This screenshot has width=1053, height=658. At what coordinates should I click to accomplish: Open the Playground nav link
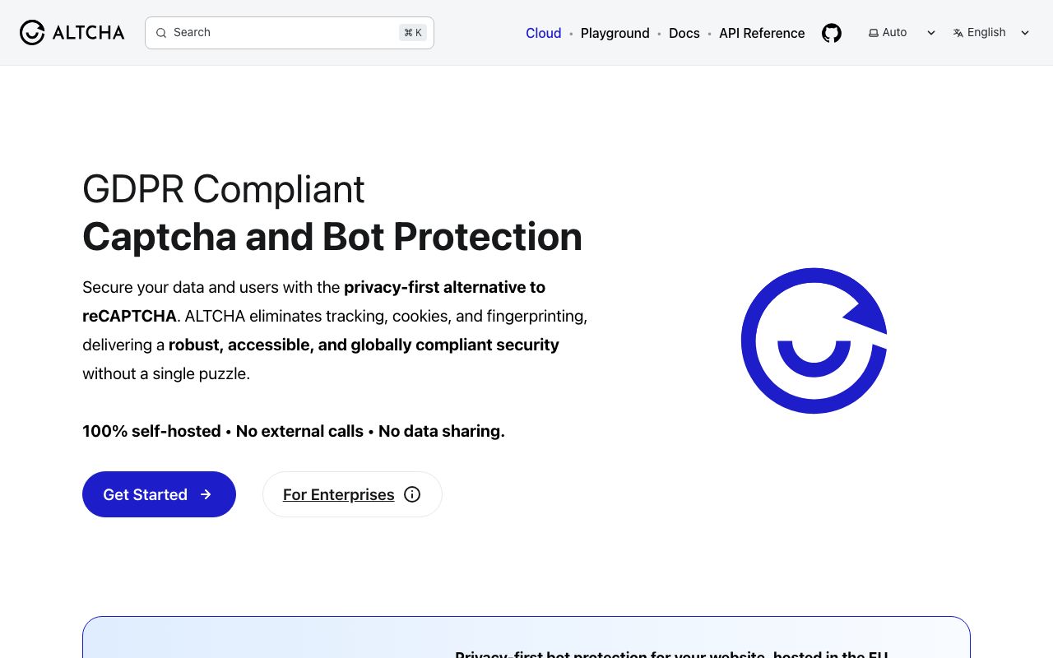[x=615, y=33]
